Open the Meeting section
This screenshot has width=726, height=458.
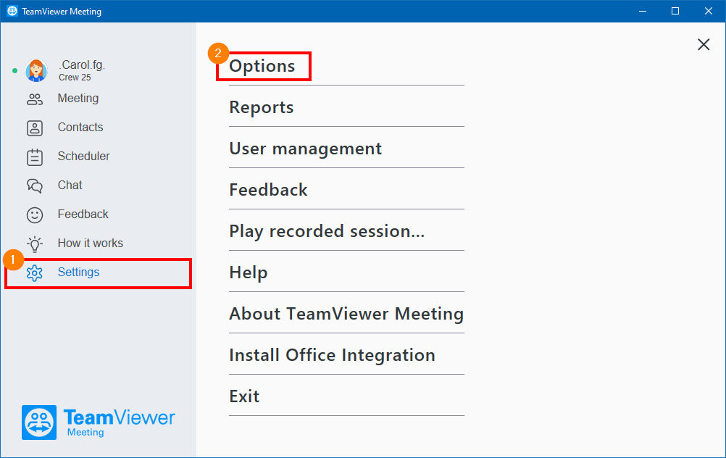click(78, 98)
